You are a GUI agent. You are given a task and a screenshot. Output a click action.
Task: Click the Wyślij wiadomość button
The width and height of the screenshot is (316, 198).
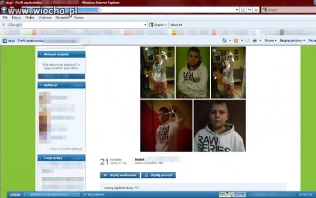pos(120,175)
